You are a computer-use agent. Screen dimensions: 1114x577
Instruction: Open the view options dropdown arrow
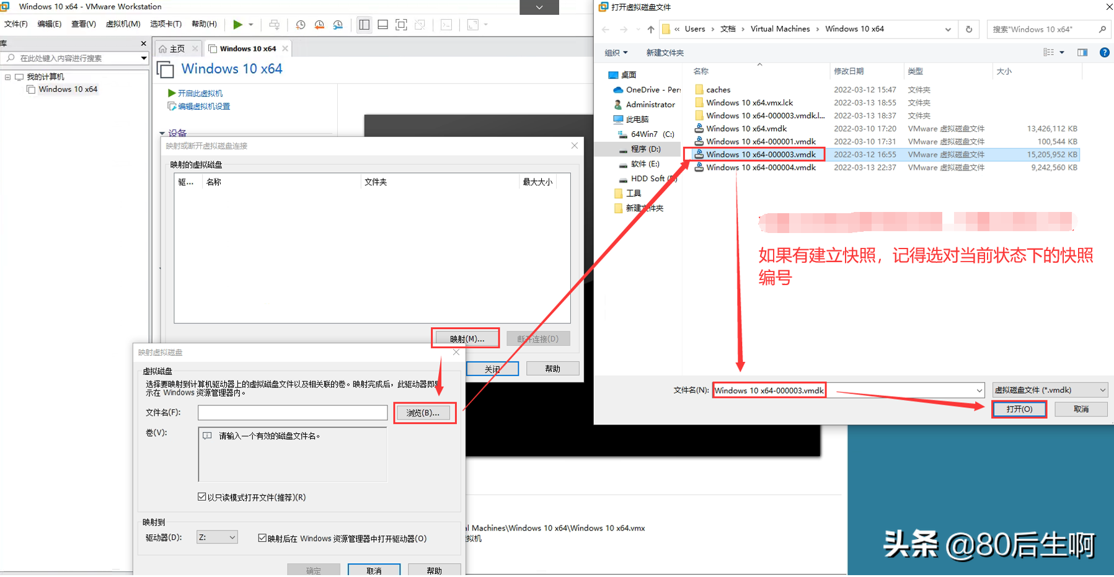(x=1062, y=53)
